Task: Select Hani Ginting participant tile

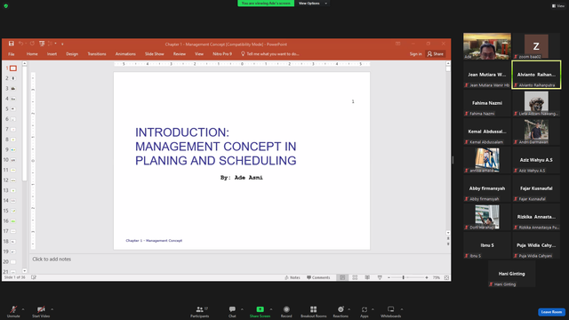Action: pos(512,274)
